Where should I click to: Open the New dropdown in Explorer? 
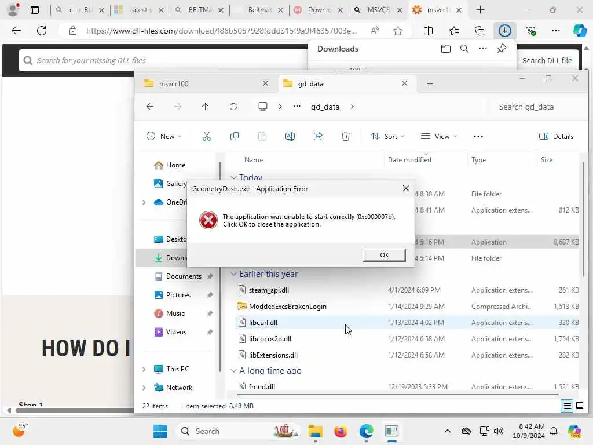pyautogui.click(x=164, y=136)
